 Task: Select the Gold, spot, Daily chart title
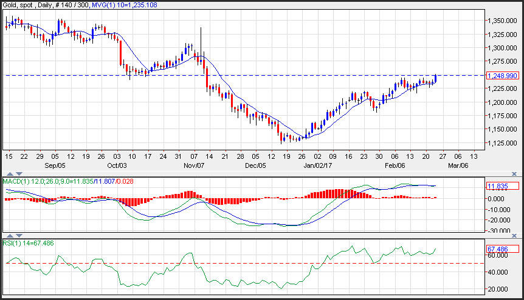(x=38, y=5)
